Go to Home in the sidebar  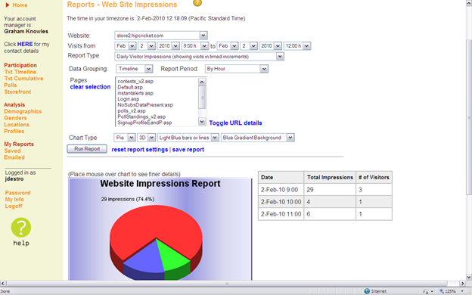pos(20,5)
